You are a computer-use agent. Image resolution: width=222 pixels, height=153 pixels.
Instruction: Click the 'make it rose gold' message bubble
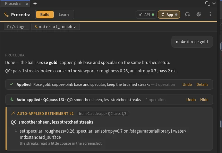[x=192, y=42]
